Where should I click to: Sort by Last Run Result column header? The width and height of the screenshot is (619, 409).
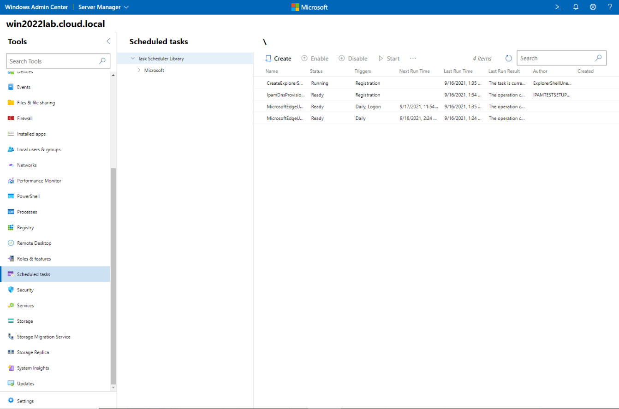pos(504,71)
